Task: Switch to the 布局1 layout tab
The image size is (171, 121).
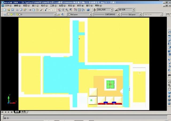Action: [x=24, y=112]
